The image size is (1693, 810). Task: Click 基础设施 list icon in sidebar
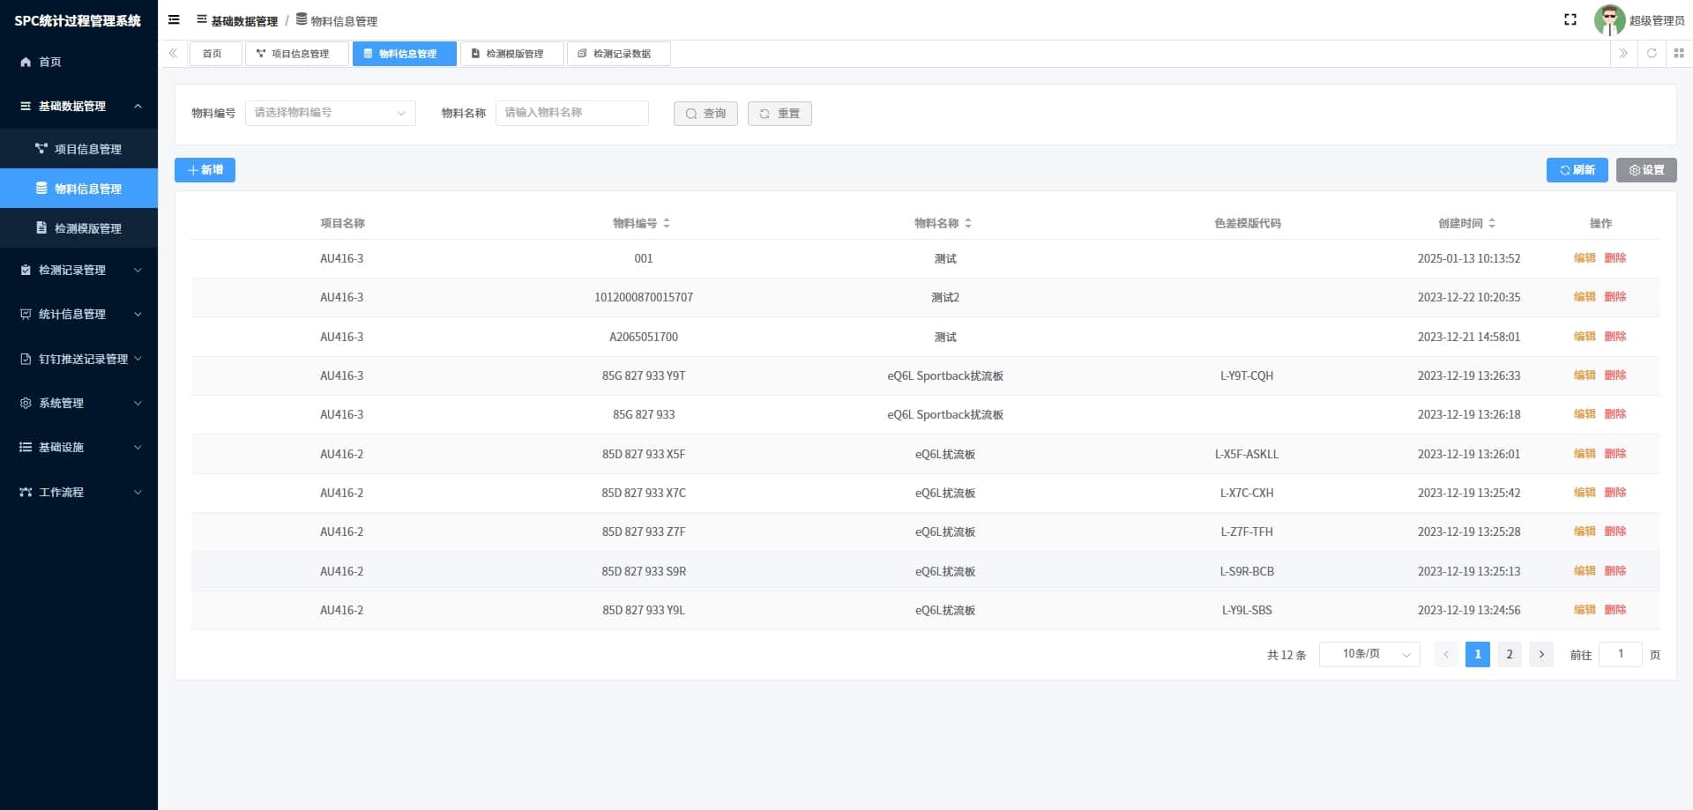coord(26,447)
